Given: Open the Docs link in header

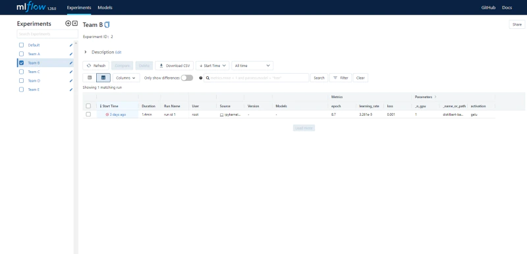Looking at the screenshot, I should click(507, 7).
